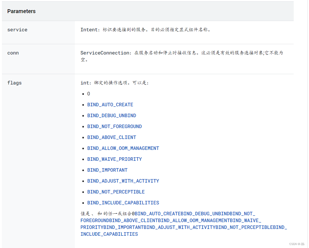The width and height of the screenshot is (309, 248).
Task: Open the BIND_INCLUDE_CAPABILITIES link
Action: pyautogui.click(x=123, y=203)
